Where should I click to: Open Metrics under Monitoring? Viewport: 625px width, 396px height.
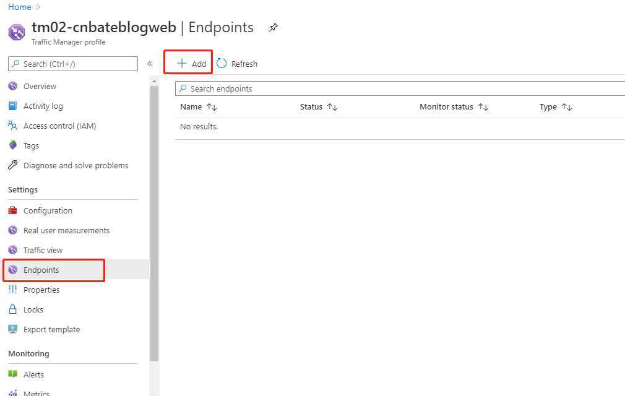pyautogui.click(x=37, y=393)
